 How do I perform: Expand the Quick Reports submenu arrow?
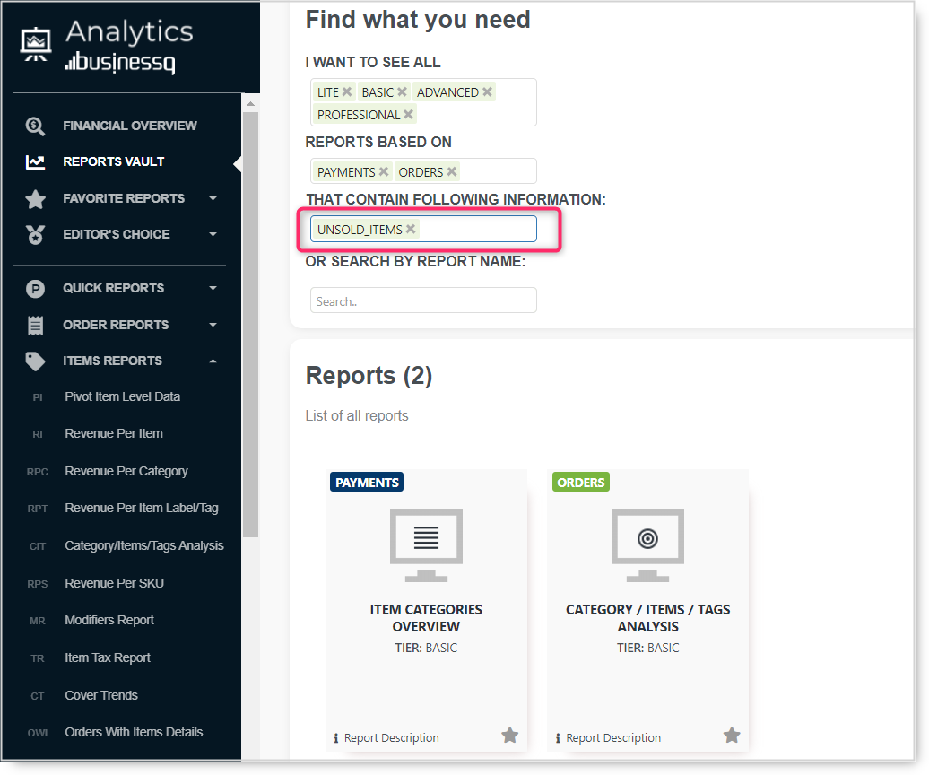213,289
